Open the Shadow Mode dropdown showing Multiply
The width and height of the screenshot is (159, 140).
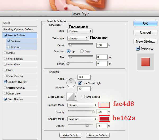coord(82,119)
